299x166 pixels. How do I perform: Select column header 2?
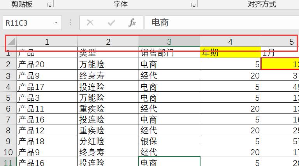pyautogui.click(x=108, y=42)
